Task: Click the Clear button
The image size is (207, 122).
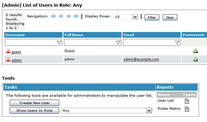Action: click(x=170, y=17)
